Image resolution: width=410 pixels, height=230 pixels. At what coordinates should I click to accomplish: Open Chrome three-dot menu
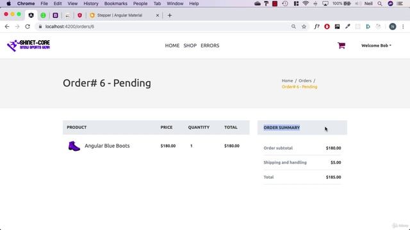tap(403, 27)
